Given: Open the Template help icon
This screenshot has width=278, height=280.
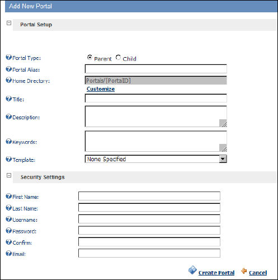Looking at the screenshot, I should (x=8, y=159).
